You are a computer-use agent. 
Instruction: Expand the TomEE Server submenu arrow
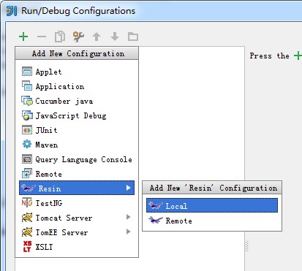point(129,232)
